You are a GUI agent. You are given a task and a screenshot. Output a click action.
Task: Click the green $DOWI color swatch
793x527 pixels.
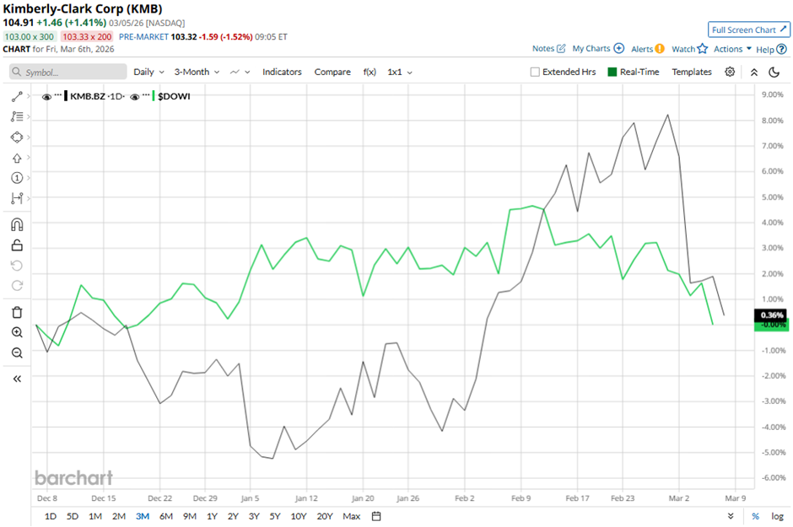click(x=154, y=96)
